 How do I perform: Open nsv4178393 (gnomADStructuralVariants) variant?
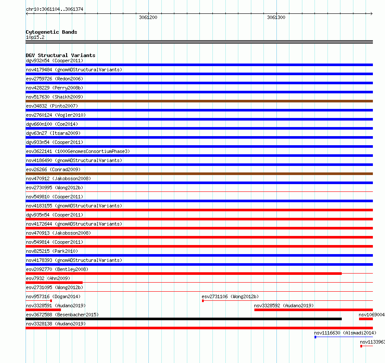pos(74,260)
